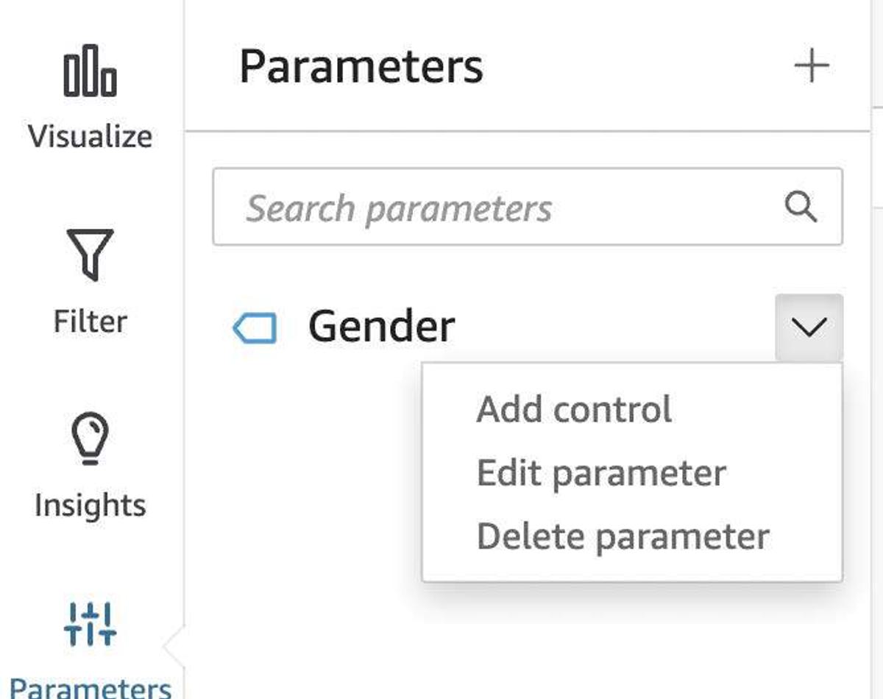Viewport: 883px width, 699px height.
Task: Click the Visualize bar chart icon
Action: [90, 71]
